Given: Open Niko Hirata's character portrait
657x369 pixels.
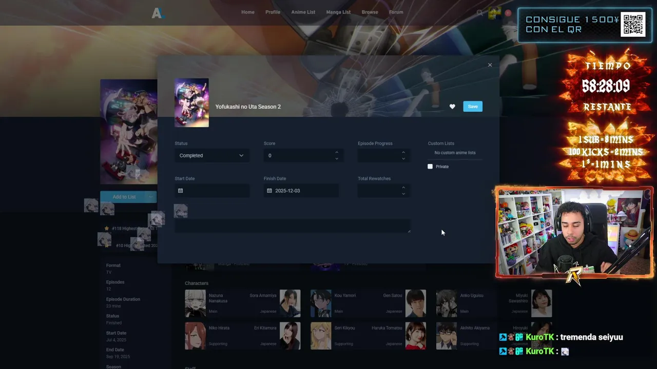Looking at the screenshot, I should 195,336.
